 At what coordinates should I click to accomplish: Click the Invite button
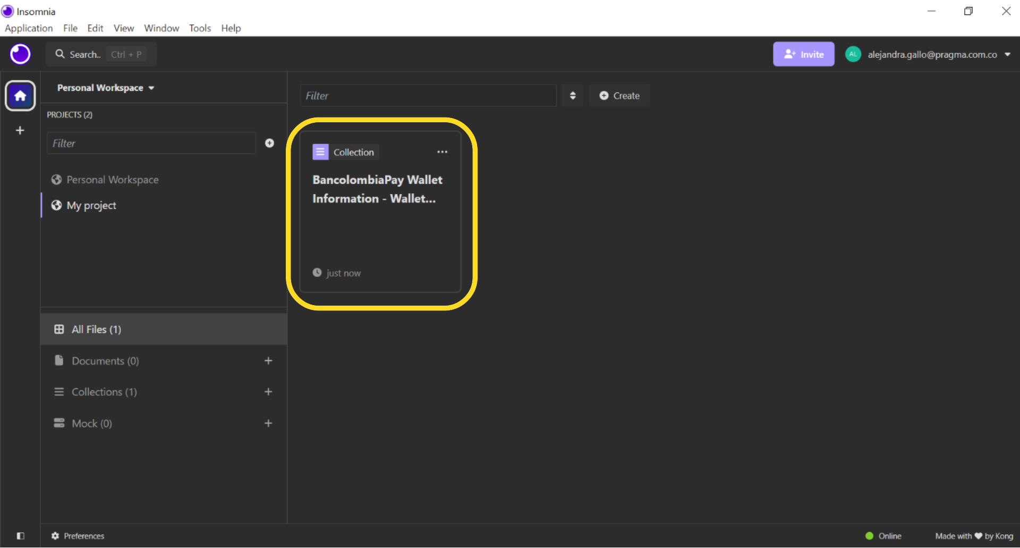(803, 54)
